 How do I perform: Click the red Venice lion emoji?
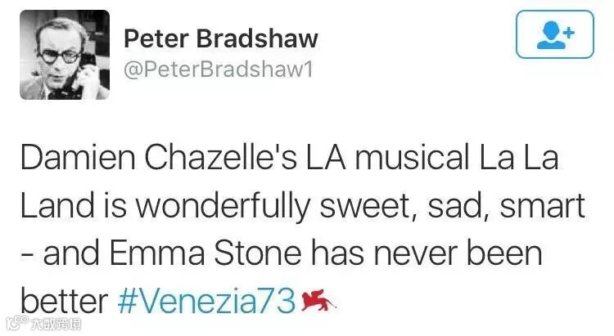(318, 302)
